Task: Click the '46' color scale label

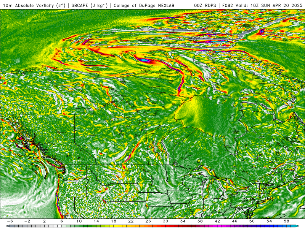Action: [x=234, y=221]
